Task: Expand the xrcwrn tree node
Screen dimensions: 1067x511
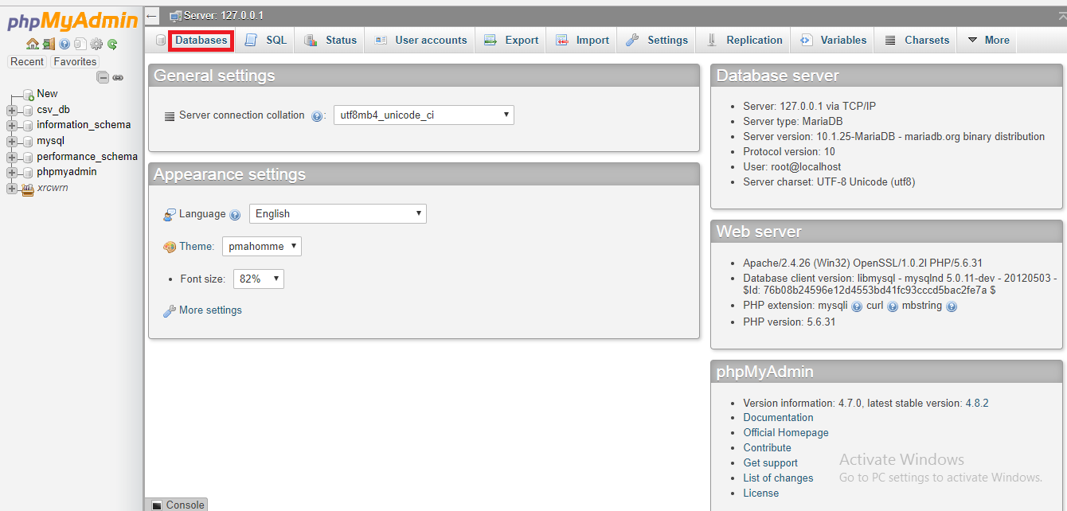Action: tap(12, 188)
